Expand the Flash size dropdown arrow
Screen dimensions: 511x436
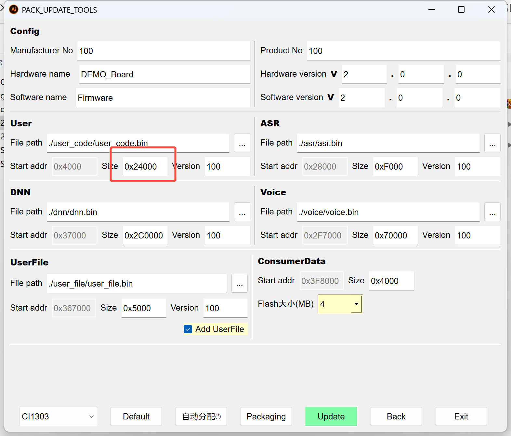pos(356,304)
